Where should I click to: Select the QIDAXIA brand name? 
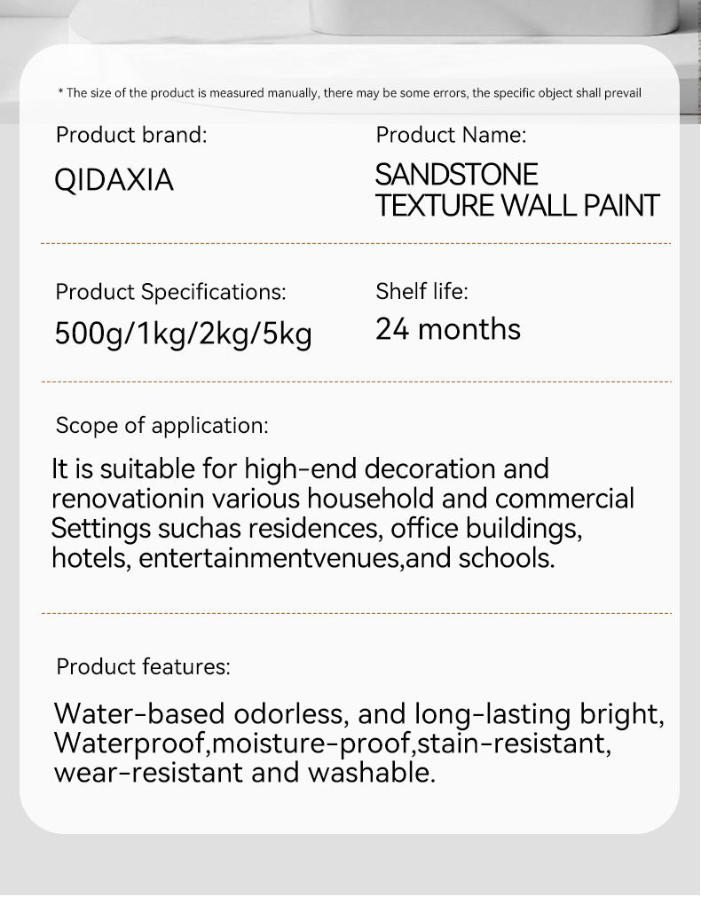click(x=114, y=181)
